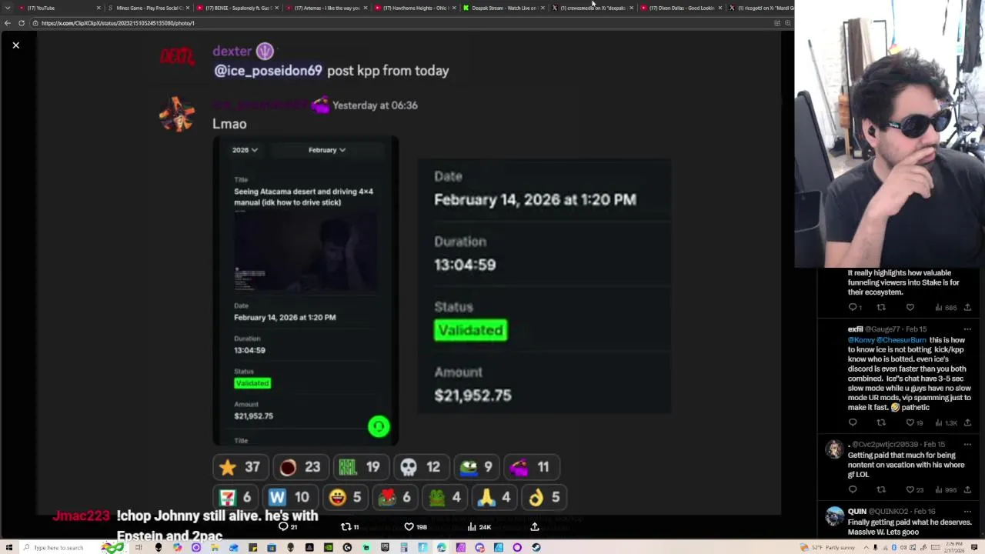
Task: Like the @Cvc2pwtjcr20539 reply with 23 likes
Action: [914, 490]
